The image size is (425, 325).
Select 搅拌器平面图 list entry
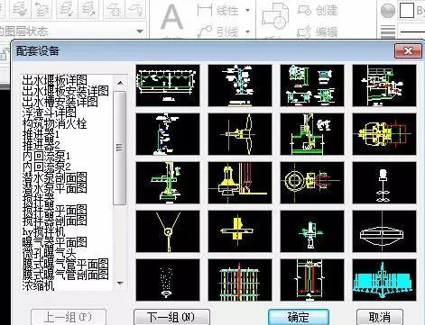[55, 210]
